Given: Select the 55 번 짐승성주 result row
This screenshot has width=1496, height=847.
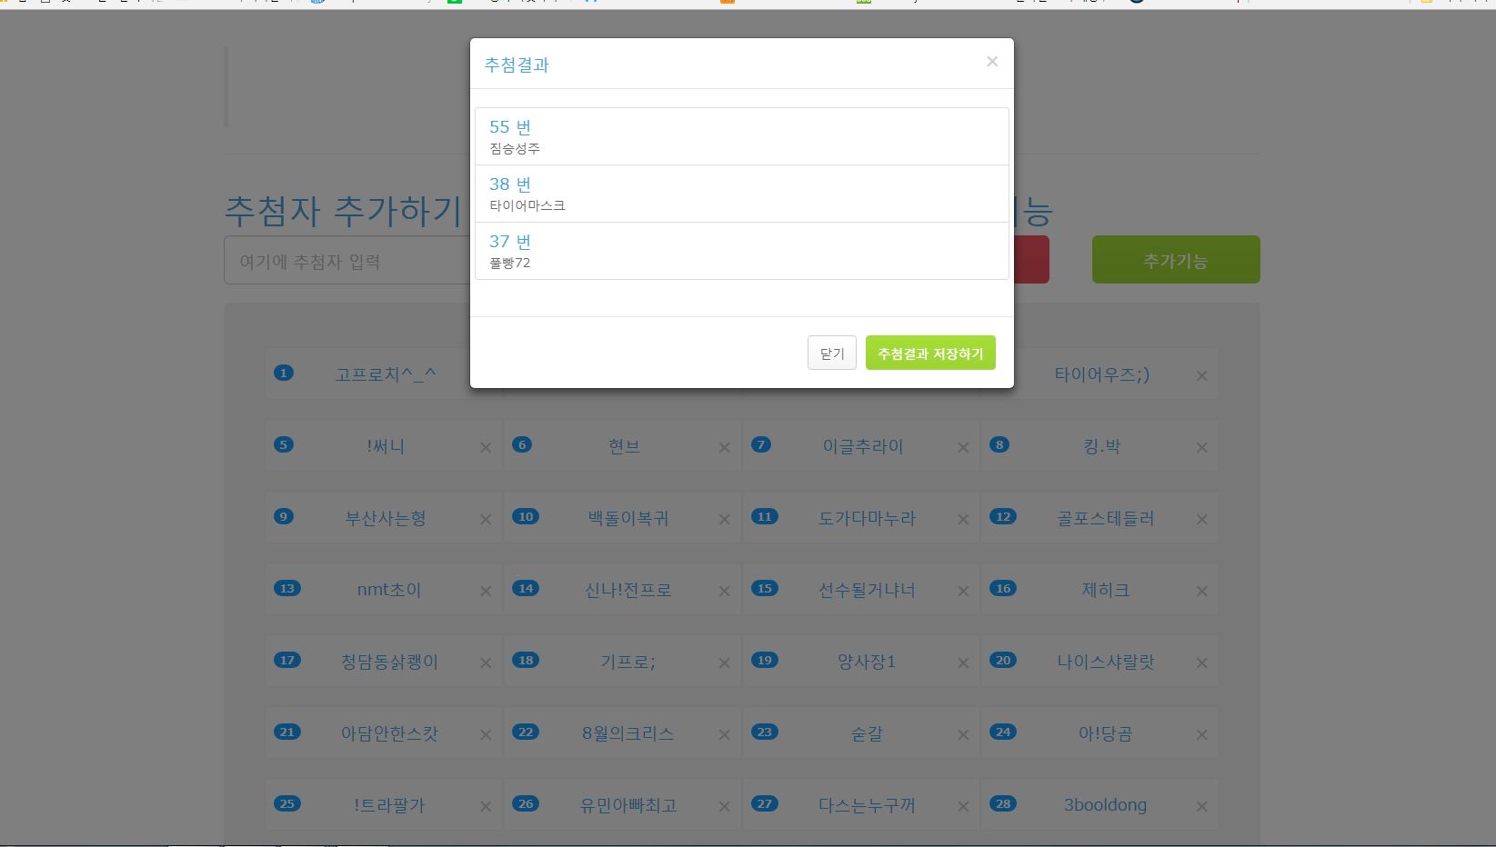Looking at the screenshot, I should pyautogui.click(x=741, y=136).
